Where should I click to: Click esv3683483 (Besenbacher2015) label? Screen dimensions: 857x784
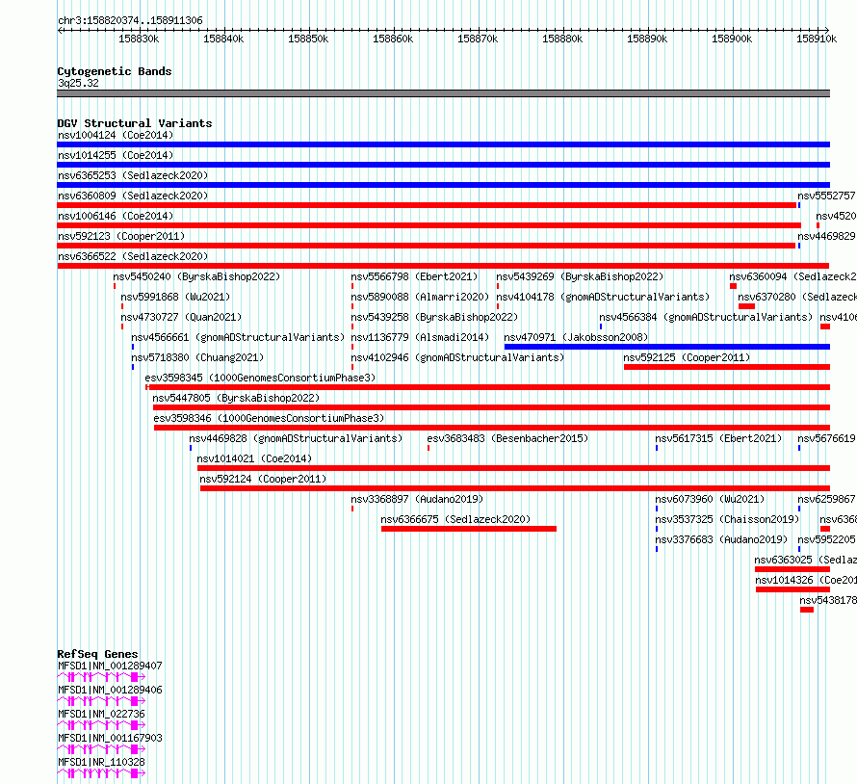507,438
